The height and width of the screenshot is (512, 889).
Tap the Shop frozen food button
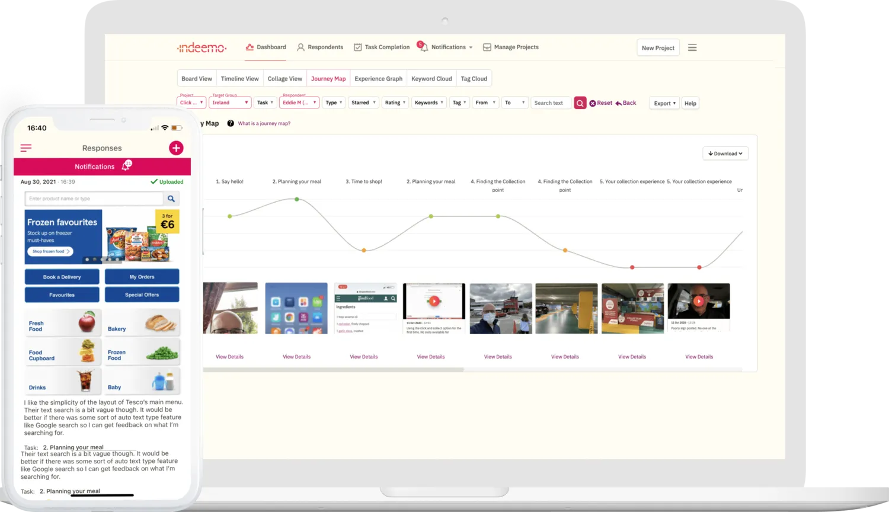pyautogui.click(x=50, y=251)
